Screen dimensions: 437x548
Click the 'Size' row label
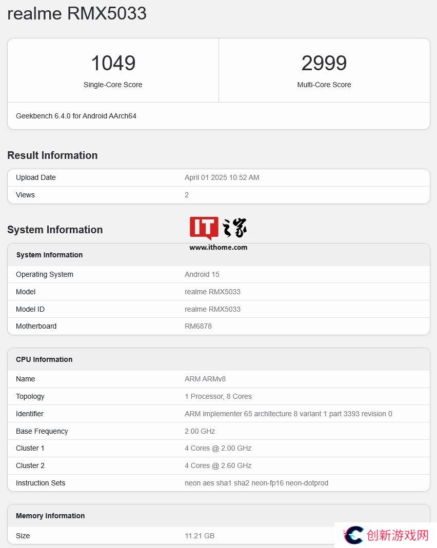pos(23,536)
